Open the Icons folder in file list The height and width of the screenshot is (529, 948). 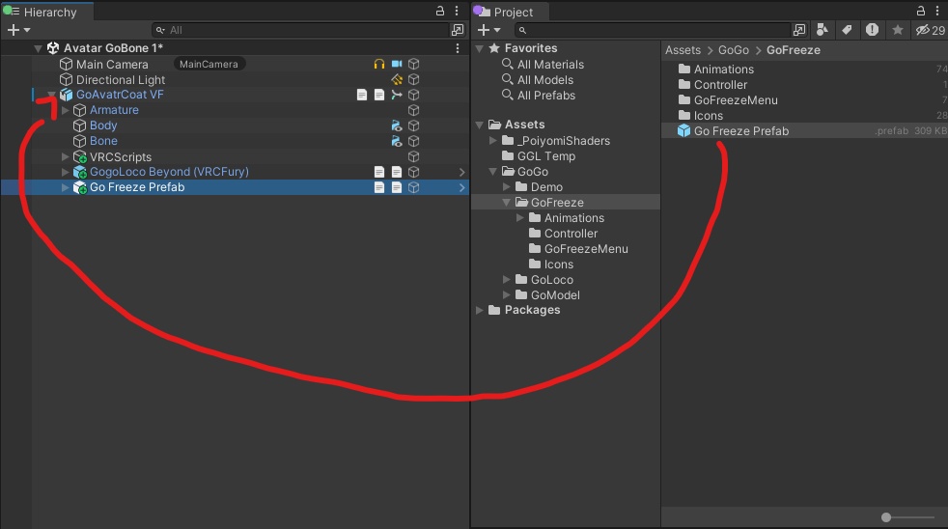pyautogui.click(x=708, y=116)
